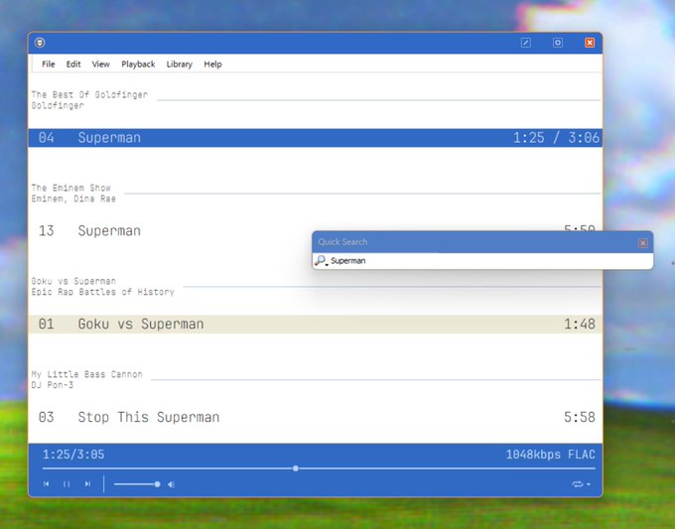Open the Library menu

click(179, 65)
